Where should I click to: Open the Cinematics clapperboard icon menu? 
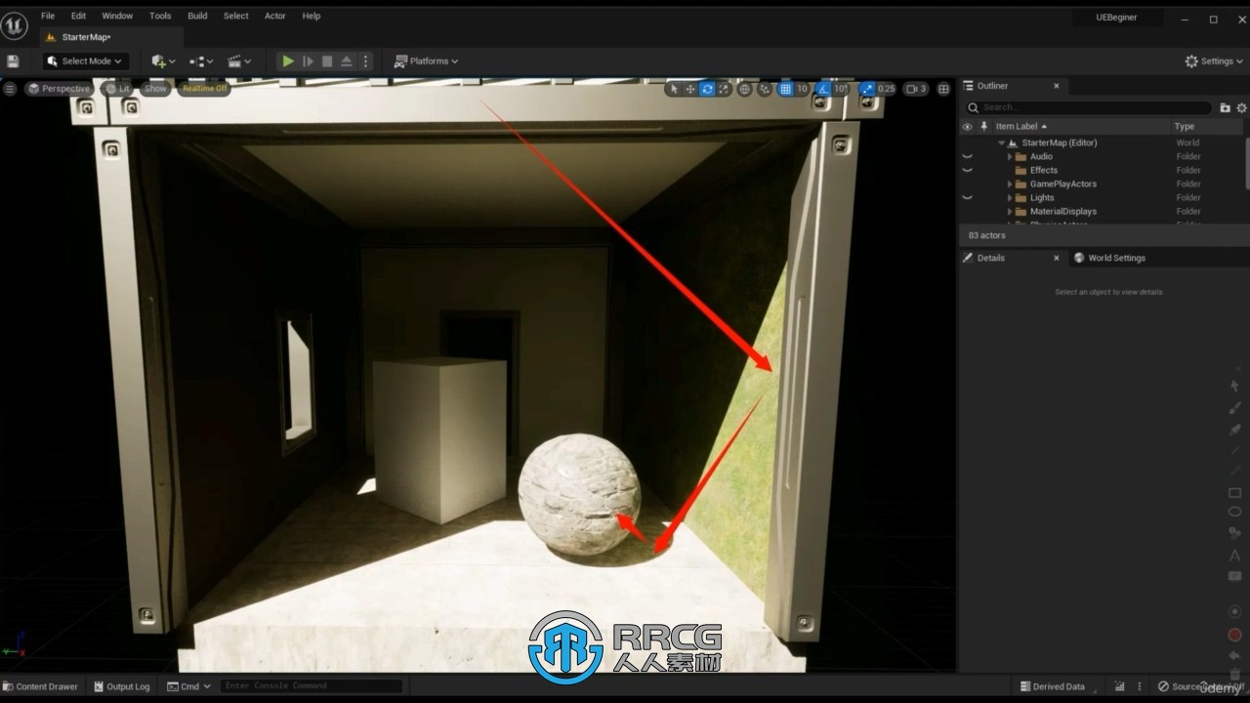tap(239, 62)
